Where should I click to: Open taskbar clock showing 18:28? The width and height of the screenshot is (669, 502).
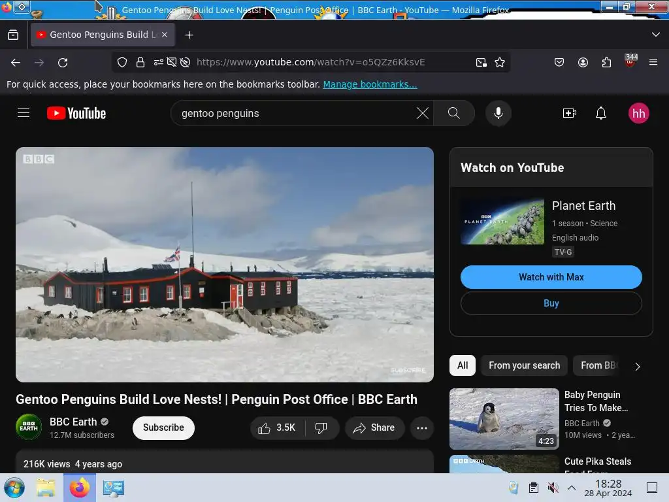point(608,488)
